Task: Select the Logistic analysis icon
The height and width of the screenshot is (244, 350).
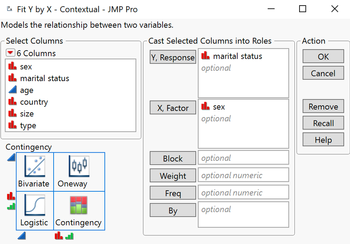Action: tap(34, 210)
